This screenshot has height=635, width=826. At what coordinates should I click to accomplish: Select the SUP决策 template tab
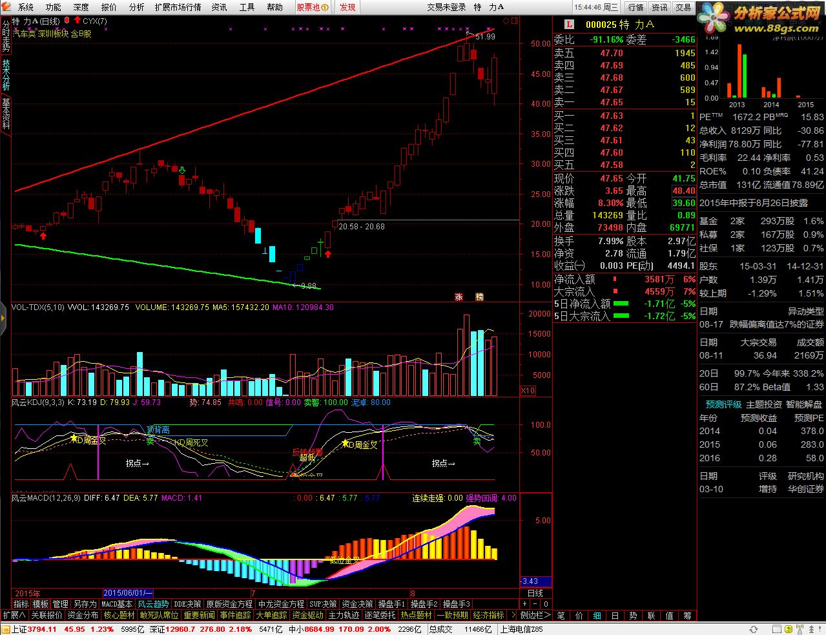[323, 604]
